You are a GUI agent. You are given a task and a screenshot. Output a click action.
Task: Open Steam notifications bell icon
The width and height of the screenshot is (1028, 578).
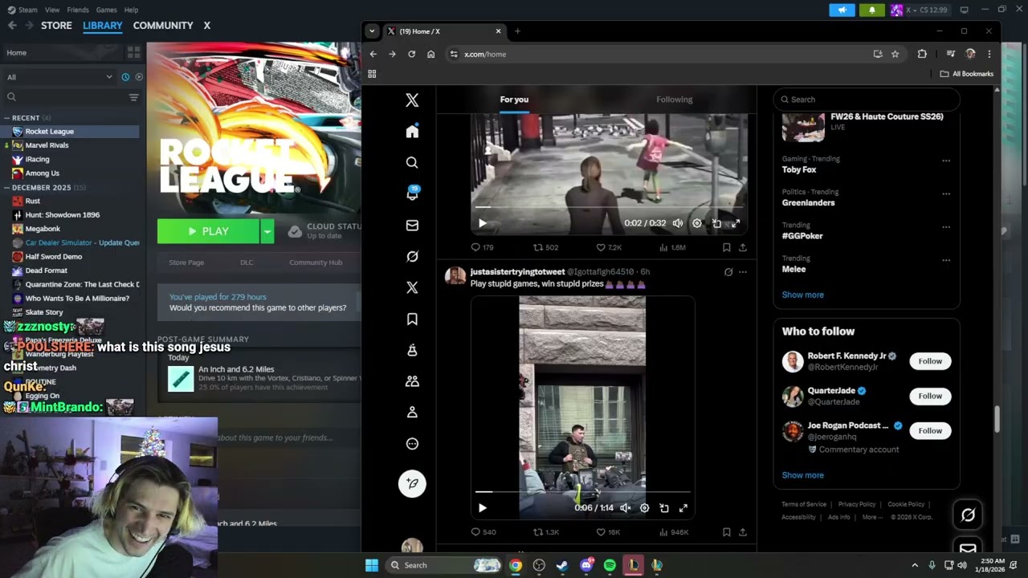pos(871,10)
